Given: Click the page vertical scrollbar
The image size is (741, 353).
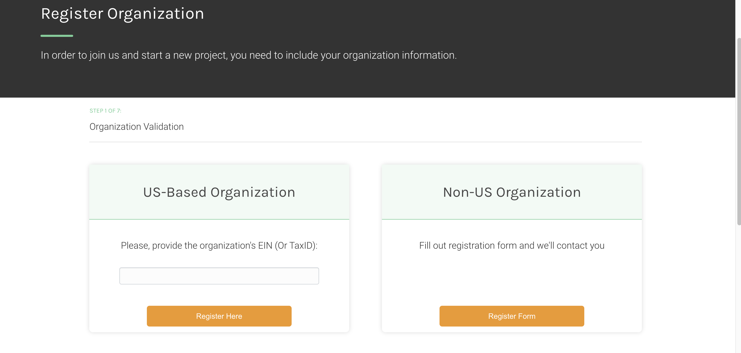Looking at the screenshot, I should point(738,131).
